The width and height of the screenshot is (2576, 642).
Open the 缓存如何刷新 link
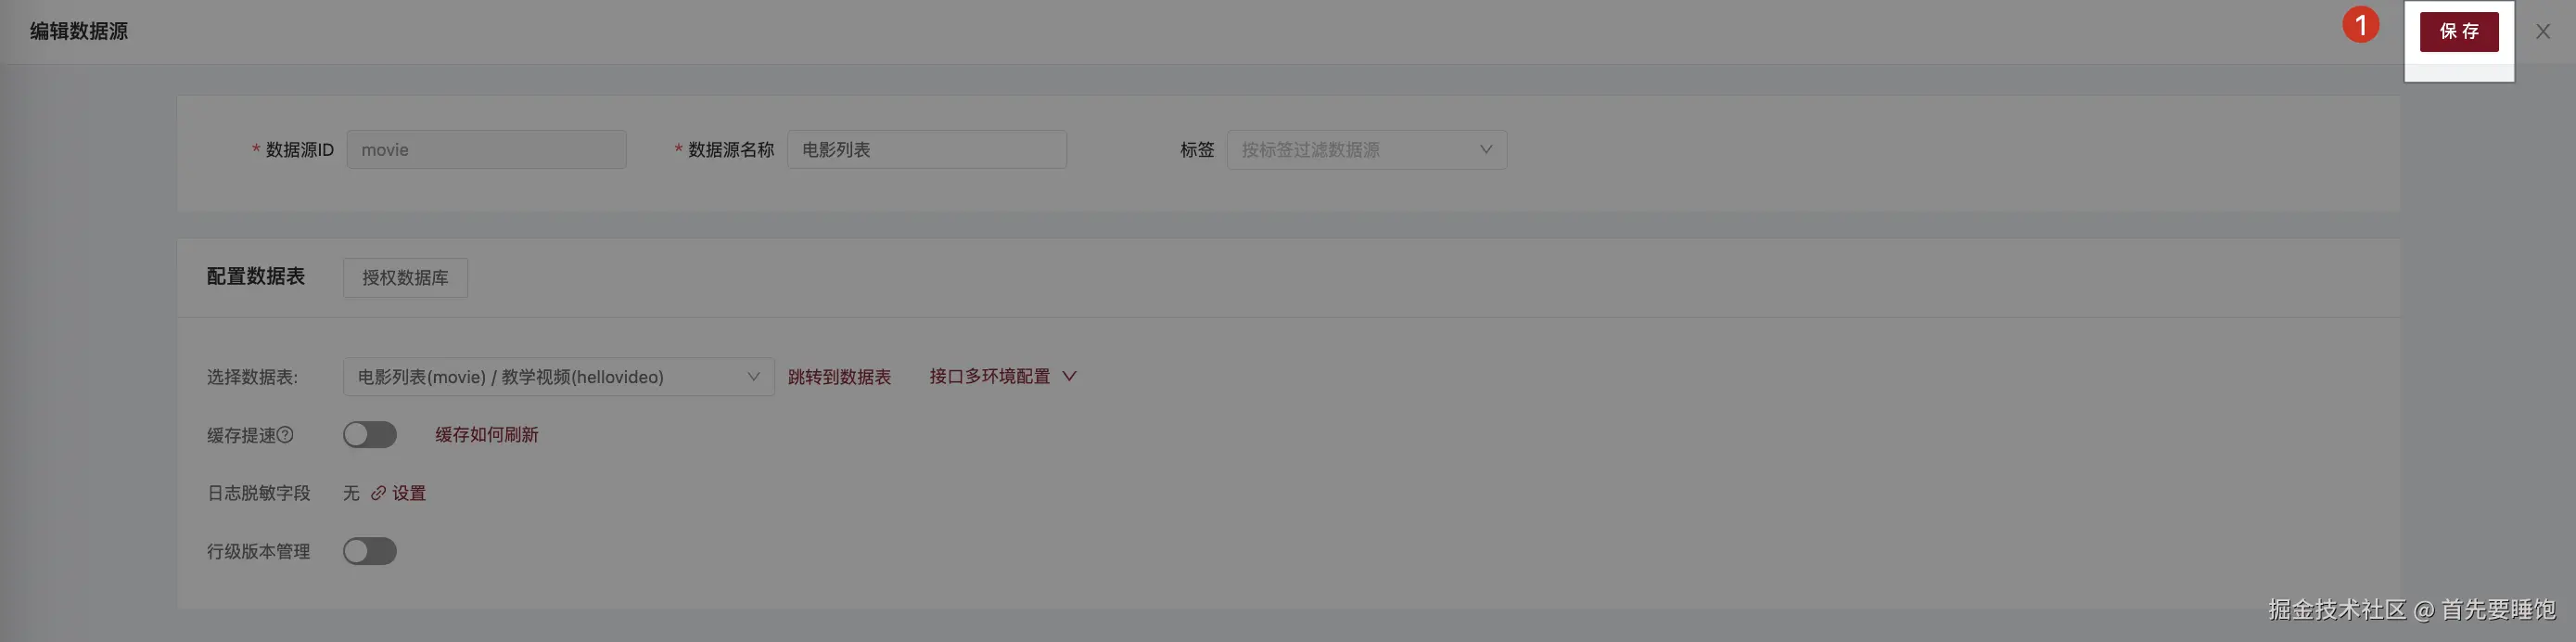[487, 435]
